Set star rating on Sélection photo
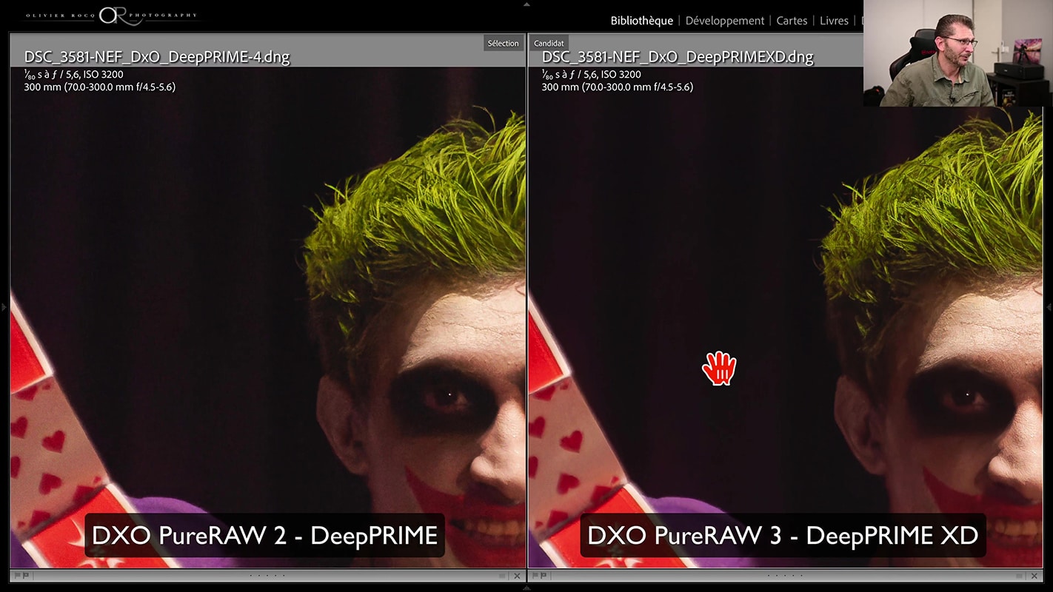Image resolution: width=1053 pixels, height=592 pixels. point(267,576)
